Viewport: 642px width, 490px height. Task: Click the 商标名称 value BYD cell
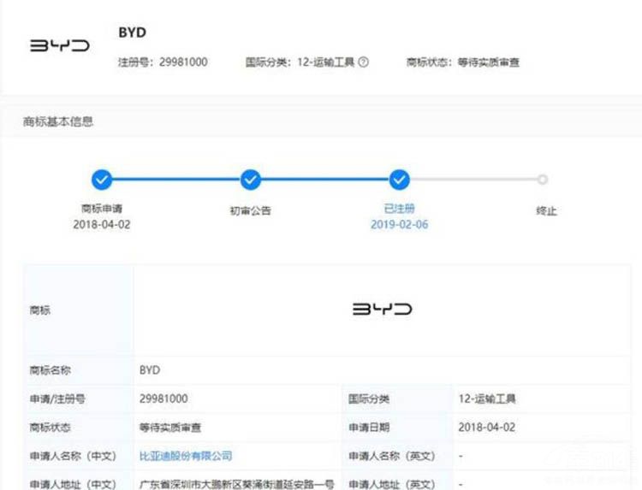click(x=150, y=370)
